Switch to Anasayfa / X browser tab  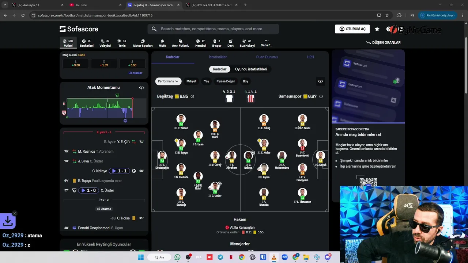[x=38, y=5]
